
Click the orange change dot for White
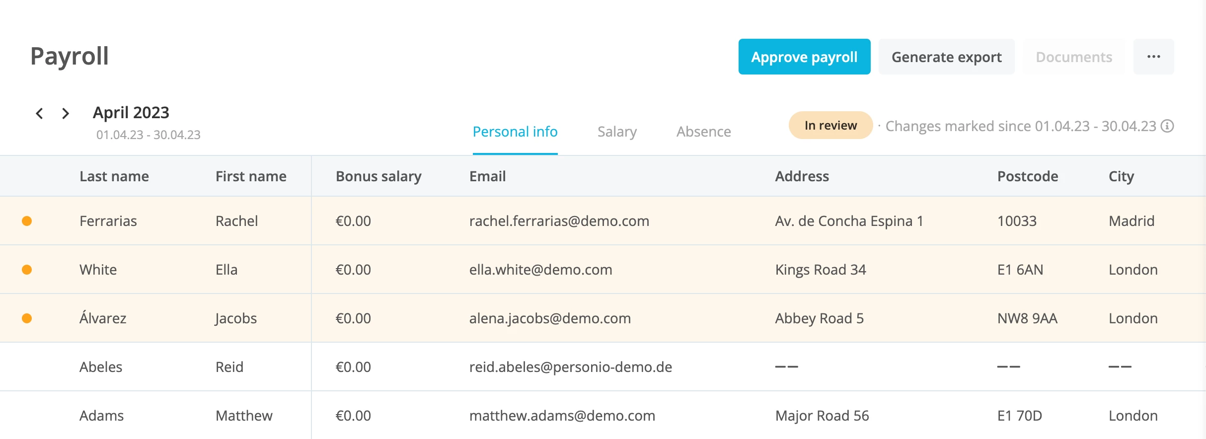[x=27, y=270]
